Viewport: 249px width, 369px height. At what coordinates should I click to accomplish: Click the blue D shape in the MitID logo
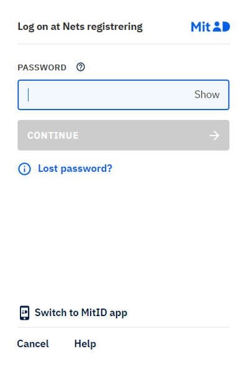tap(226, 26)
